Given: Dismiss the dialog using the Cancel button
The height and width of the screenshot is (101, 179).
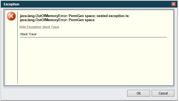Looking at the screenshot, I should pyautogui.click(x=163, y=93).
